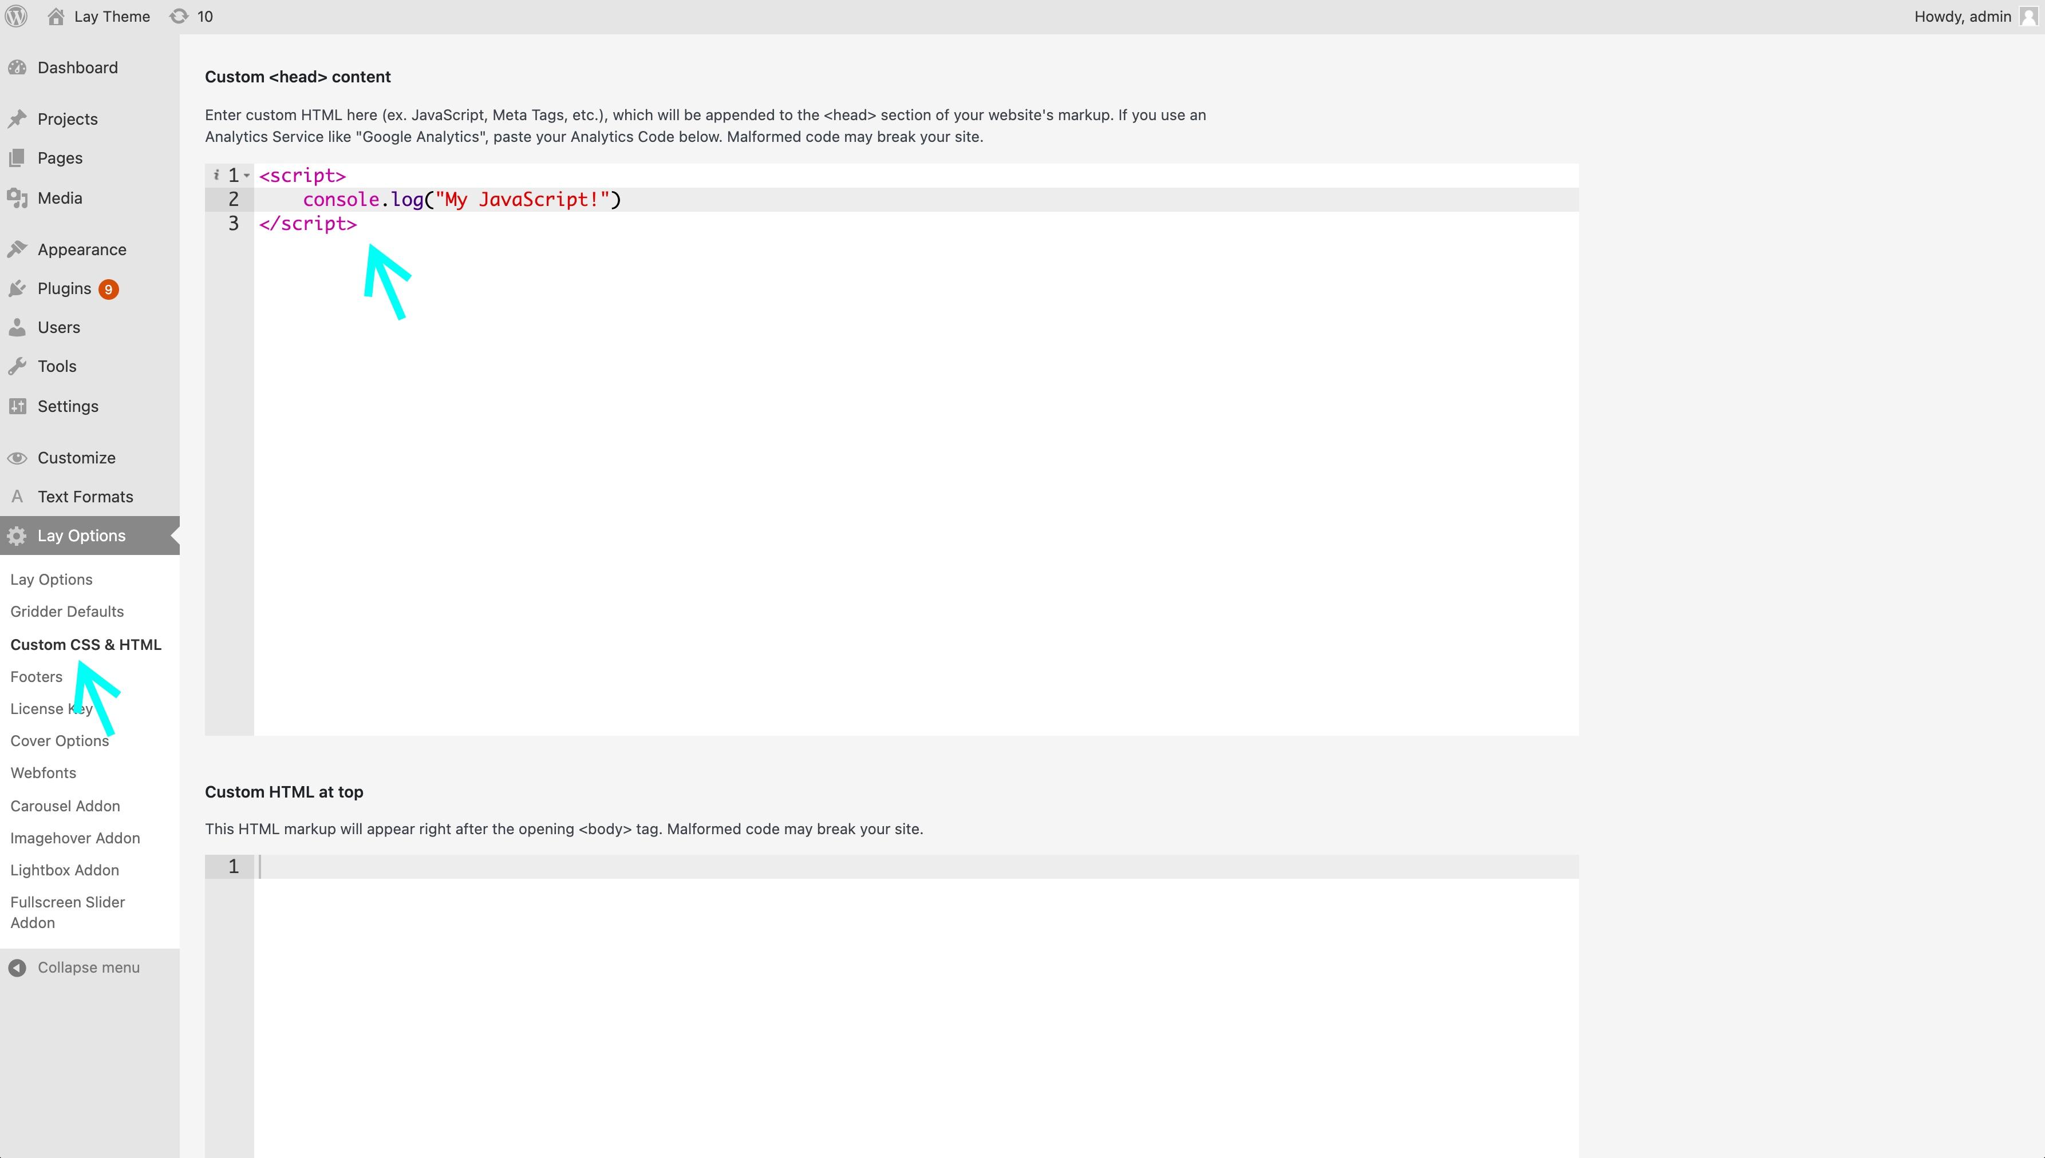2045x1158 pixels.
Task: Toggle the Settings menu item
Action: [x=68, y=406]
